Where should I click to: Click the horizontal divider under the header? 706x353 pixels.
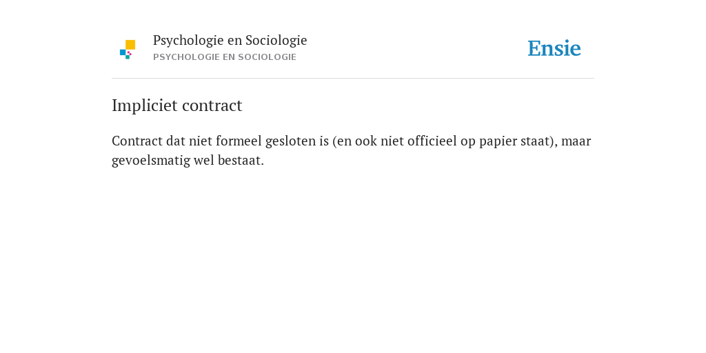(x=353, y=79)
